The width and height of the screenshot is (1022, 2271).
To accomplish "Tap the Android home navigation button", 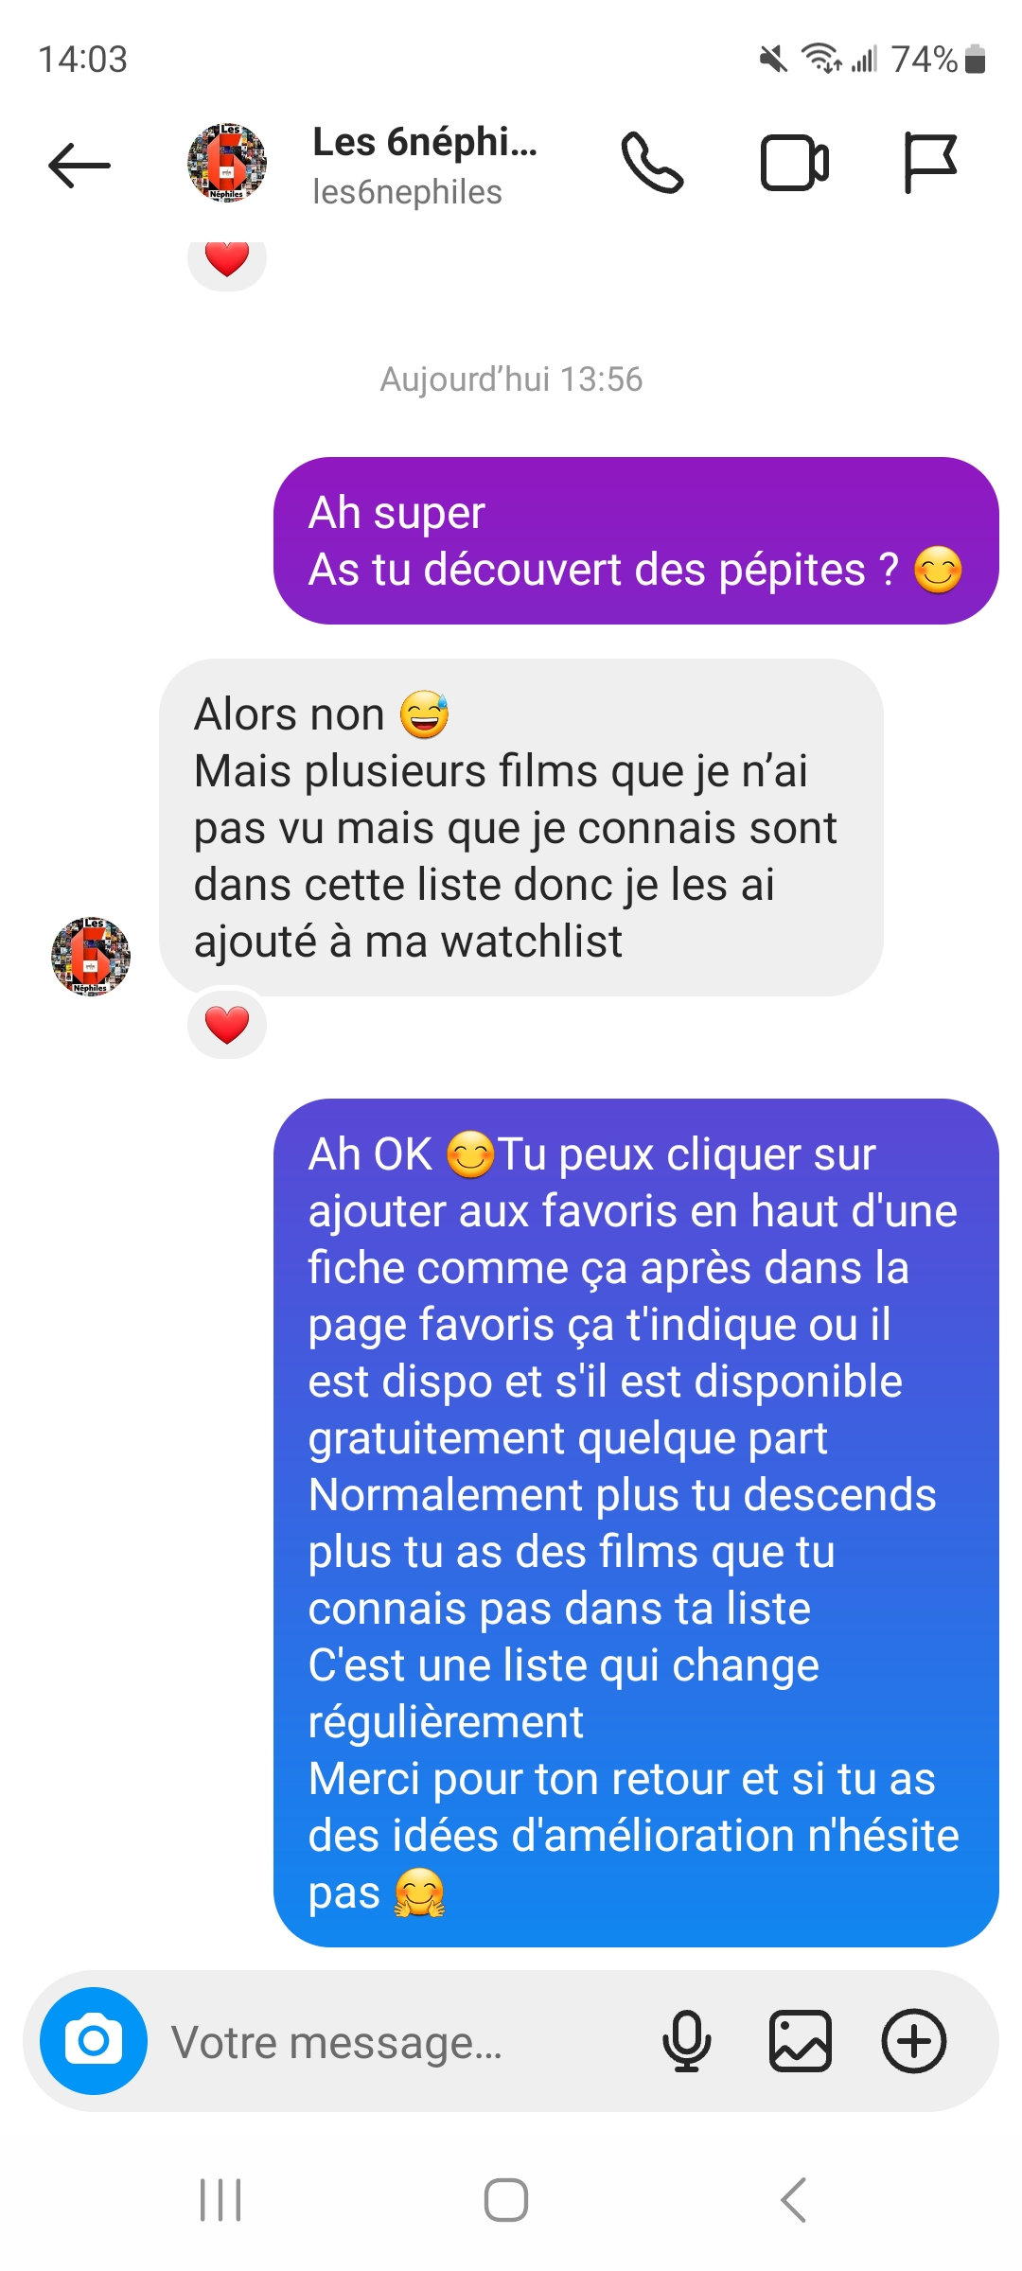I will 506,2199.
